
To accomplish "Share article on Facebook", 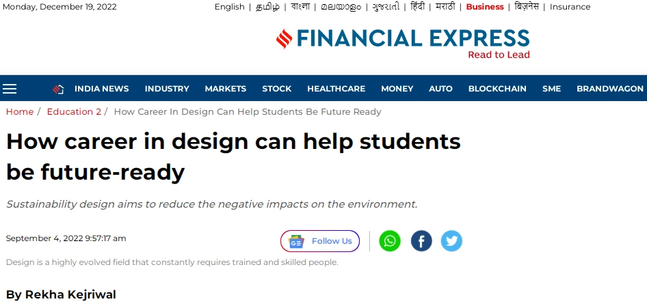I will pos(421,241).
